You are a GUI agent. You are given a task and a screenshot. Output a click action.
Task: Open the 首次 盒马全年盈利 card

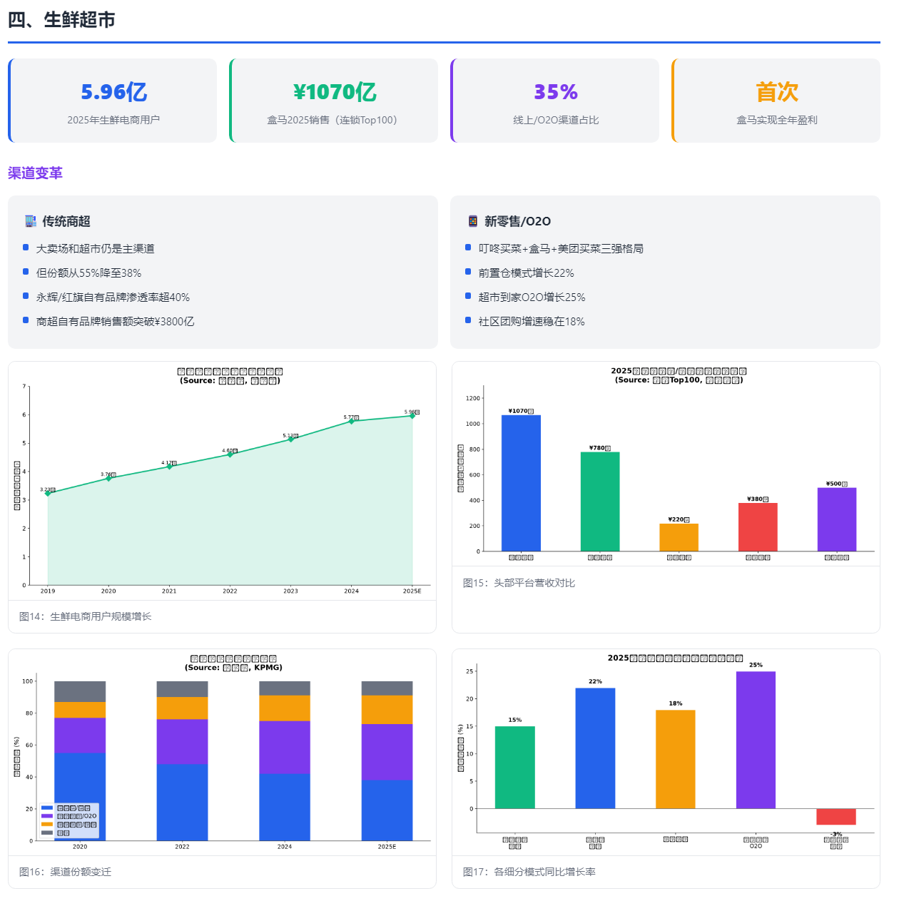(x=776, y=101)
